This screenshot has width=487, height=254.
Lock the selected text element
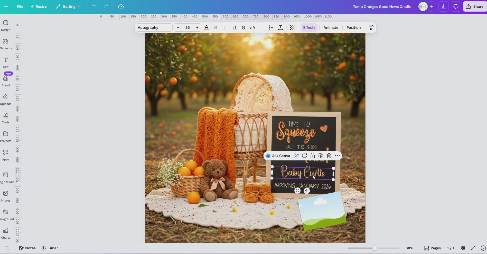312,156
